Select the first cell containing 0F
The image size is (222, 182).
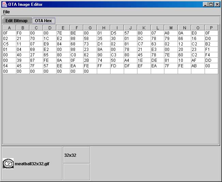[x=9, y=33]
